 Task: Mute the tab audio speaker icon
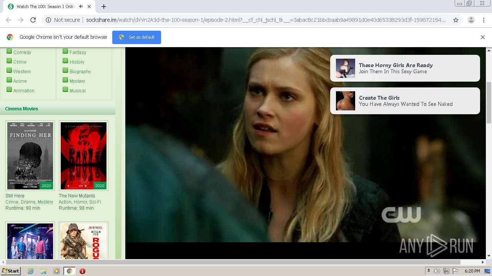[x=81, y=7]
